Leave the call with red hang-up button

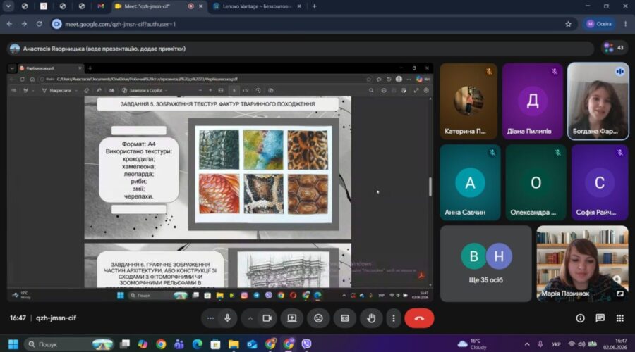click(x=419, y=318)
